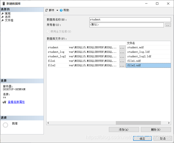Click the 文件名 column header

click(148, 43)
